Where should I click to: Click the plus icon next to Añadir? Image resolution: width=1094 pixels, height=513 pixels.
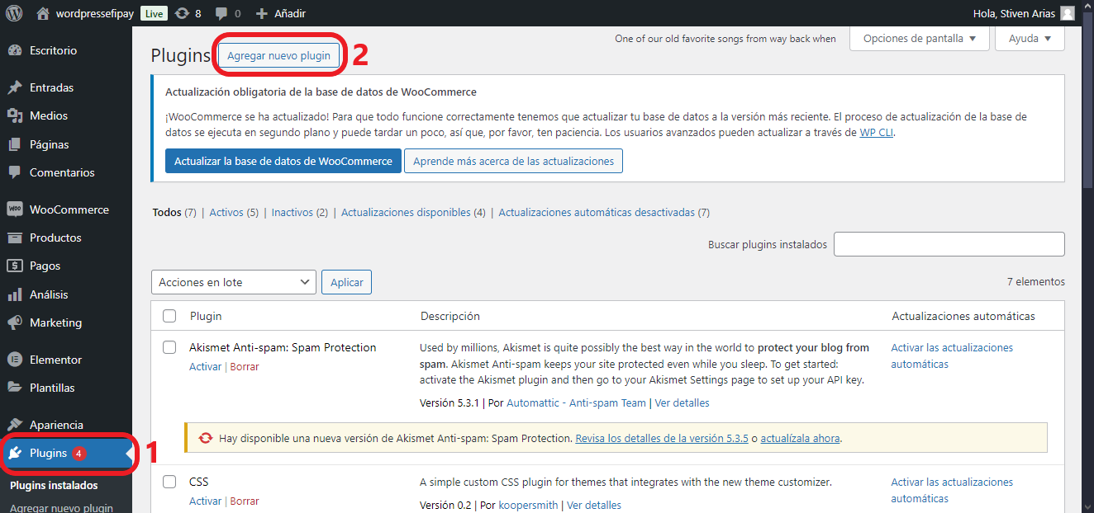coord(261,13)
